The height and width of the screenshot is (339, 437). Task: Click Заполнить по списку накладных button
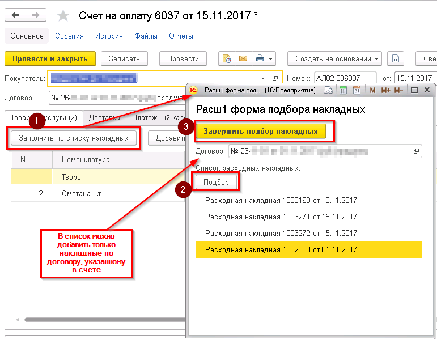tap(74, 138)
